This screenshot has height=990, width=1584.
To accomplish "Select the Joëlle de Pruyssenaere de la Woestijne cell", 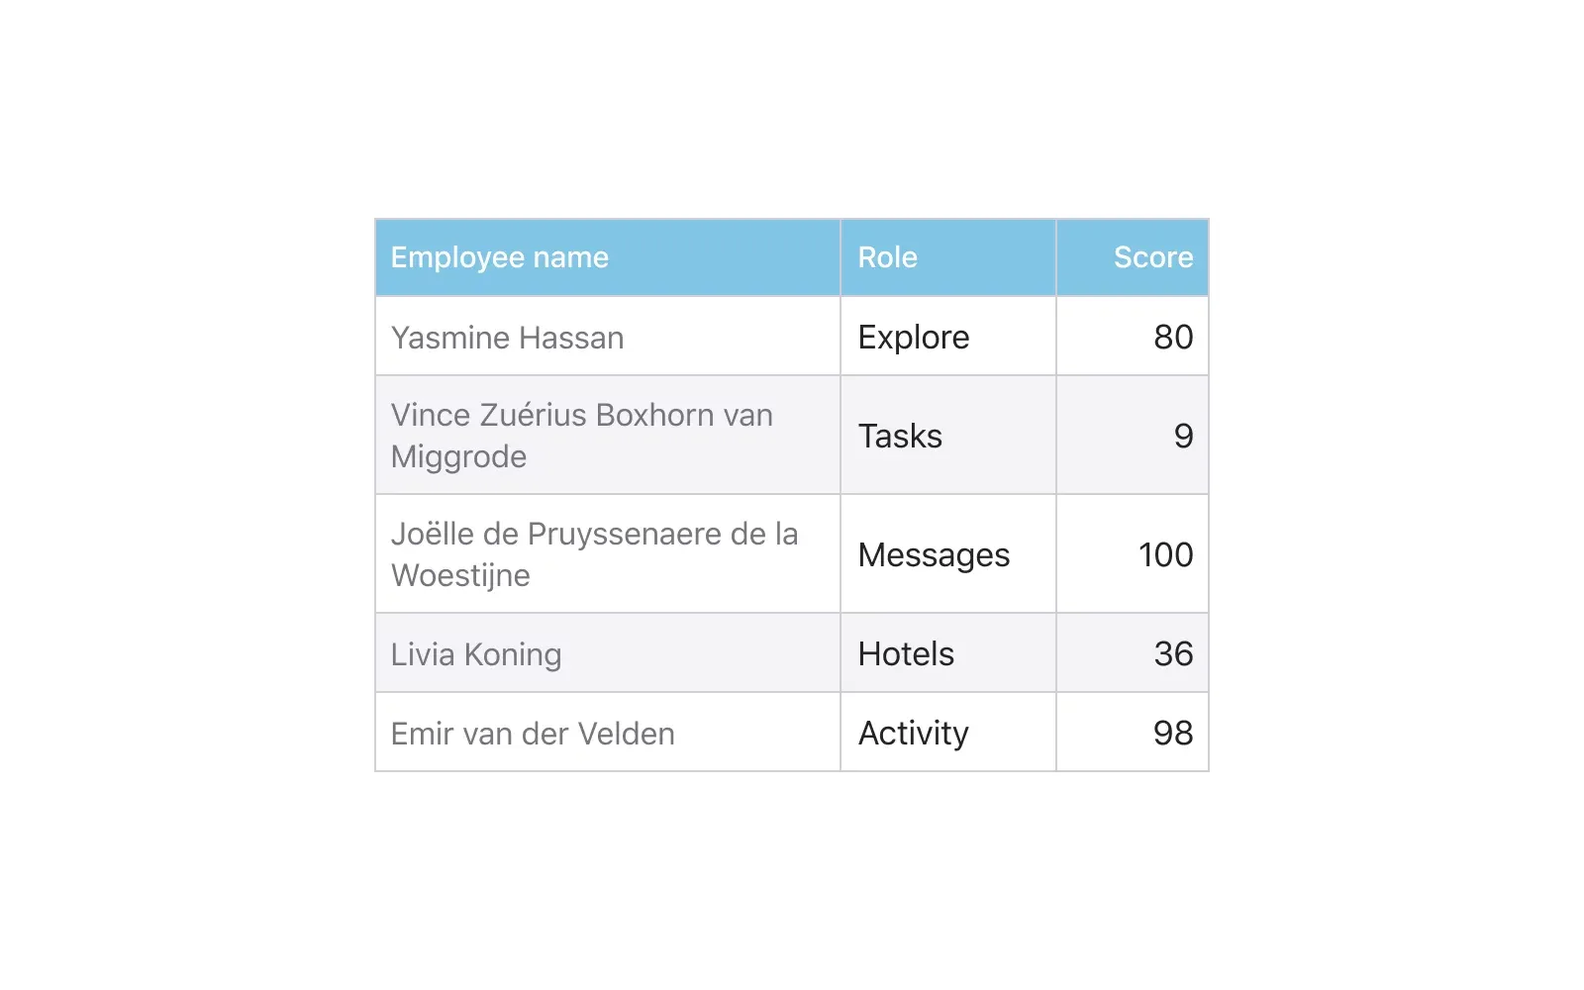I will 608,554.
